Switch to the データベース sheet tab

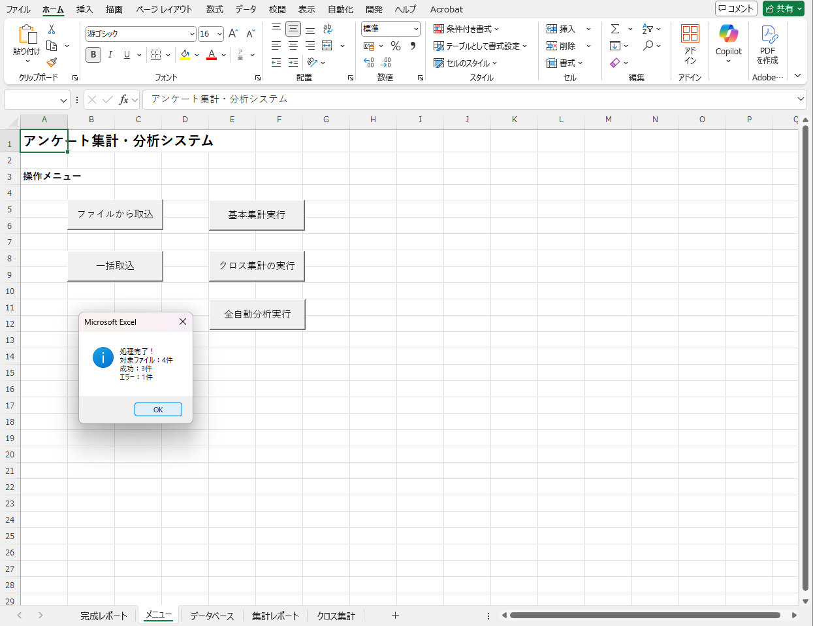212,616
